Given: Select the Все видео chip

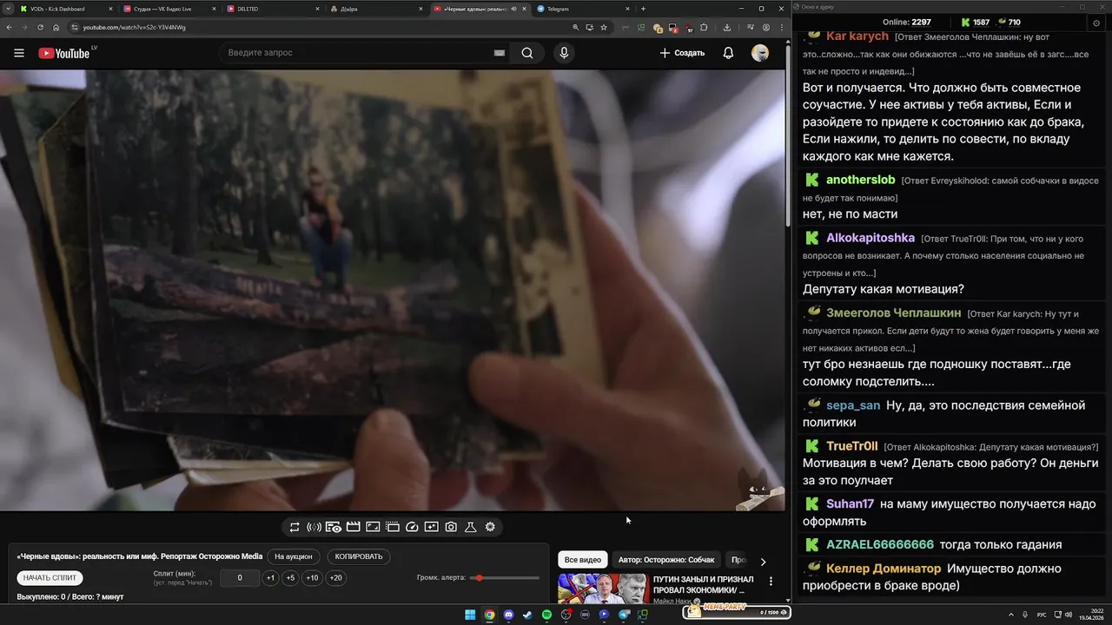Looking at the screenshot, I should (582, 560).
